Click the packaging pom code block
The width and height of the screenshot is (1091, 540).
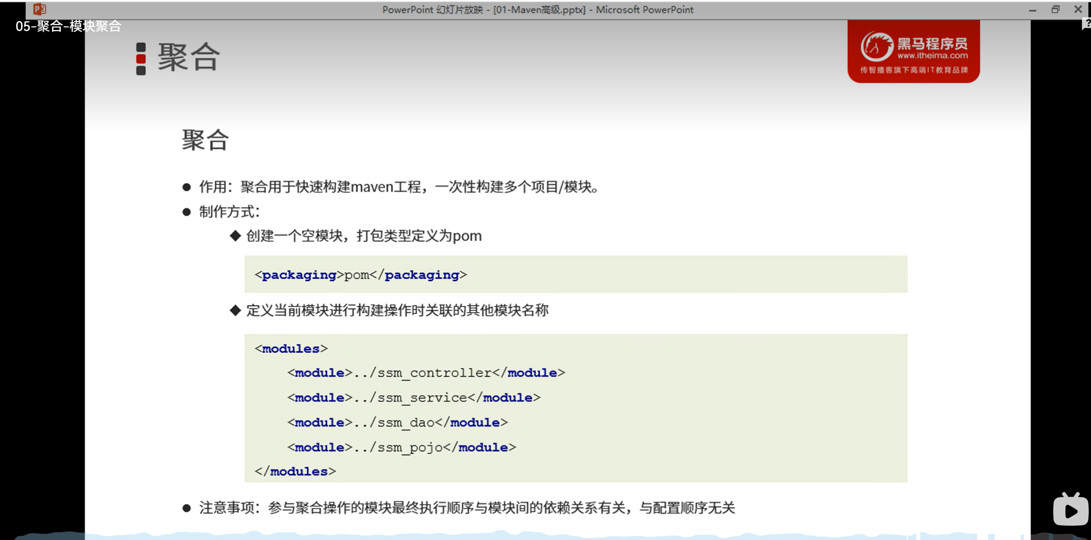[361, 275]
